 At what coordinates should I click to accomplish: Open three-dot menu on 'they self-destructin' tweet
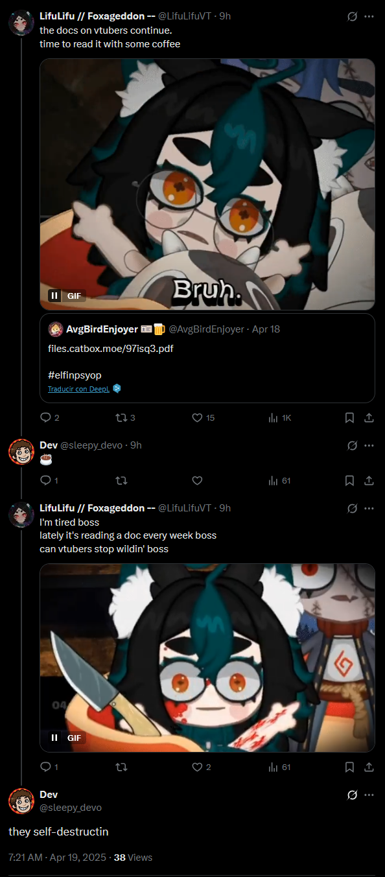[x=369, y=795]
